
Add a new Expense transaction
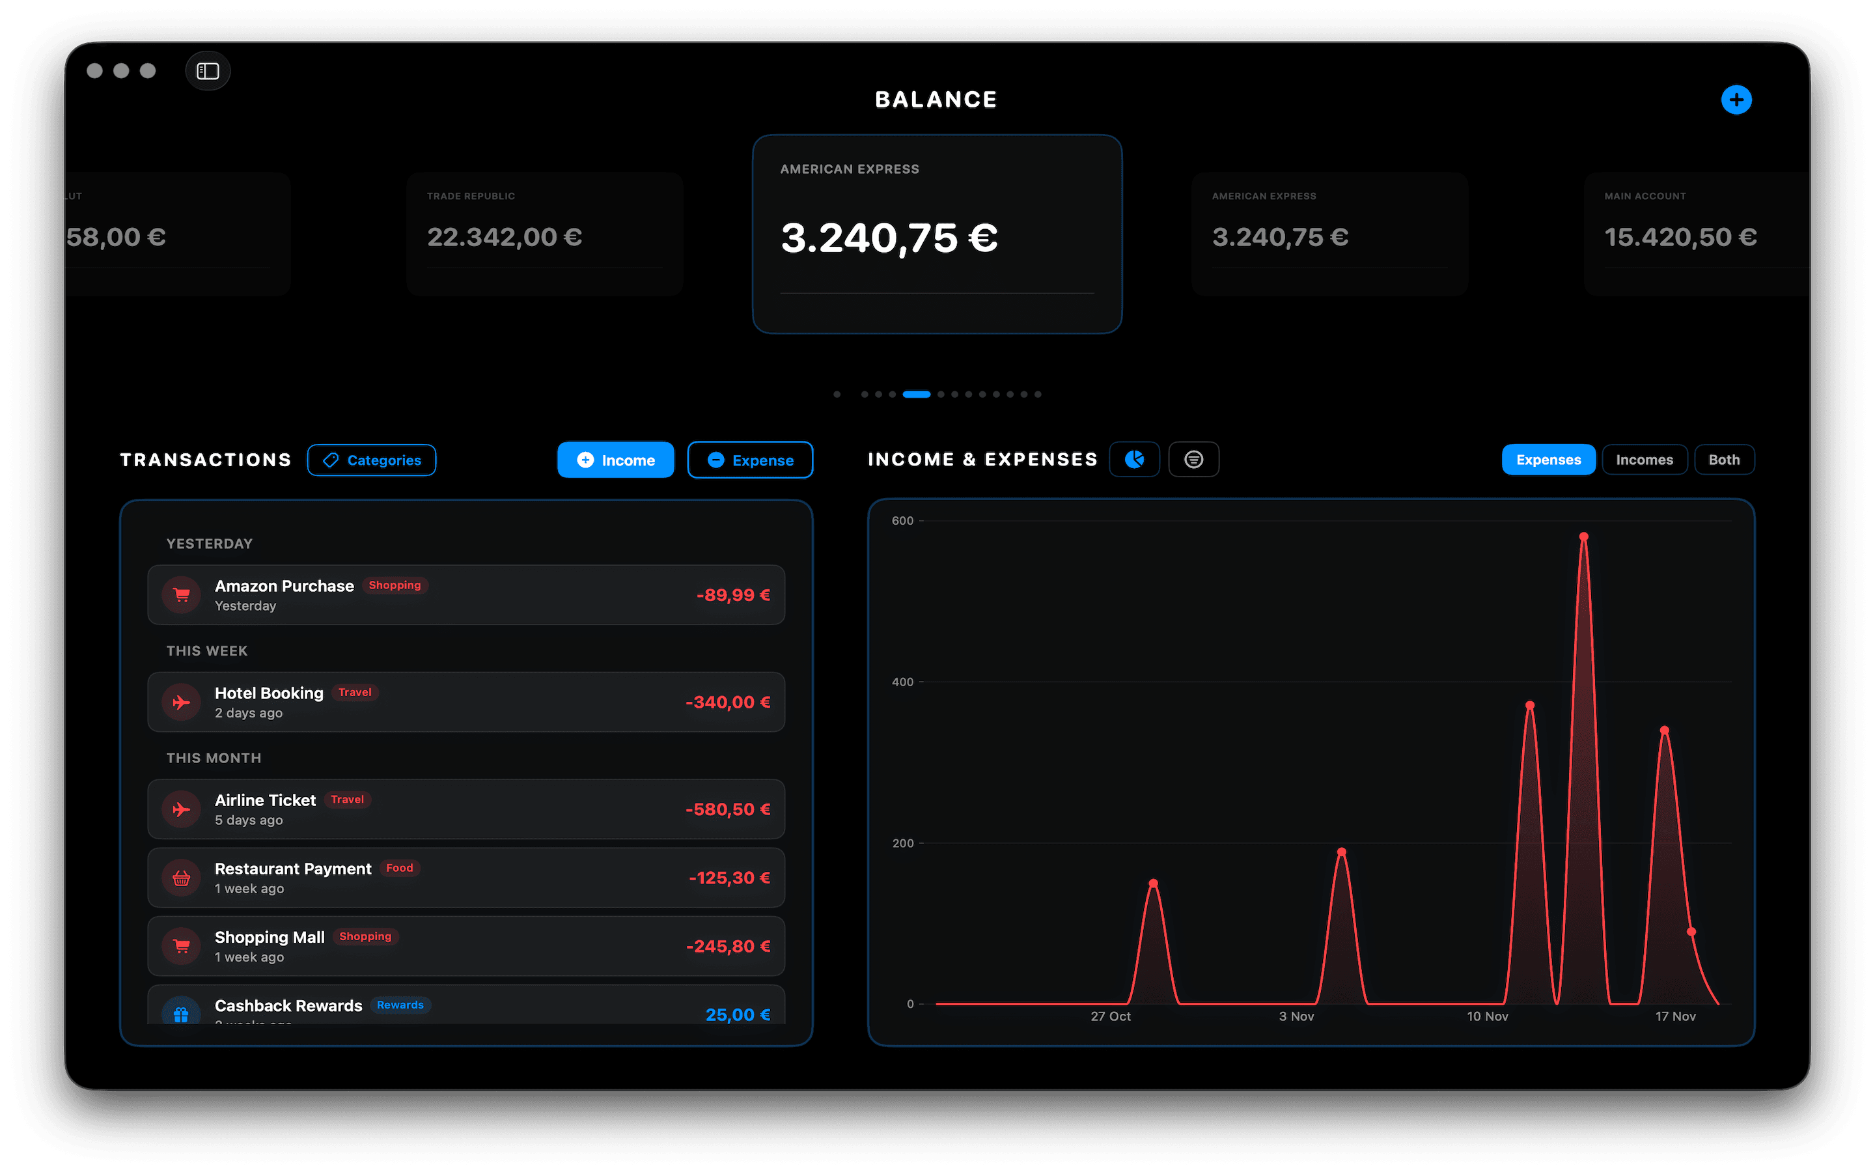pos(750,460)
